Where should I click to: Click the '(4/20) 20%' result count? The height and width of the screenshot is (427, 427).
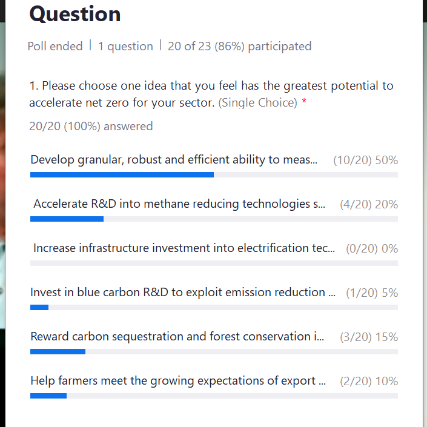(x=369, y=204)
